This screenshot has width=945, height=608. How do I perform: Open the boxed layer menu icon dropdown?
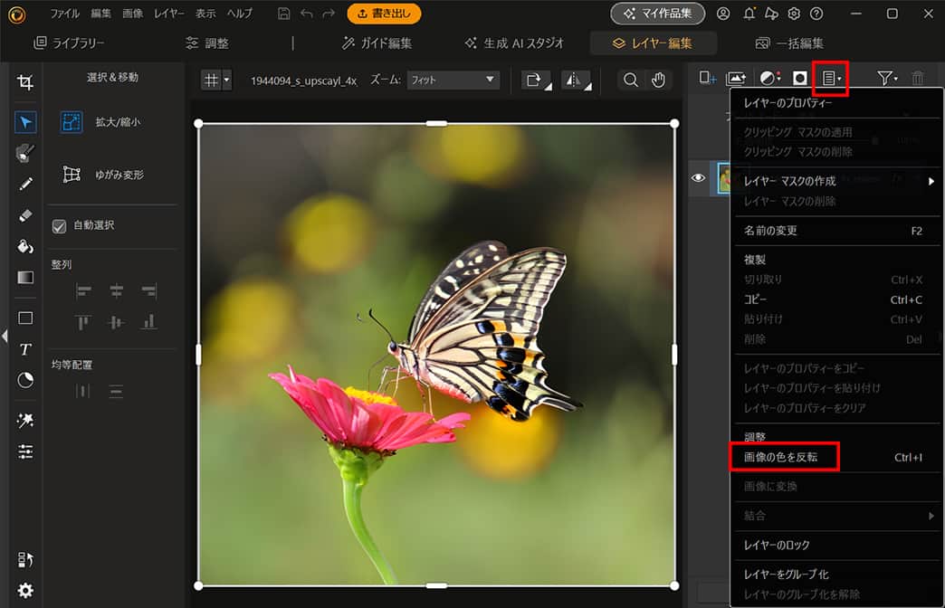(x=830, y=79)
